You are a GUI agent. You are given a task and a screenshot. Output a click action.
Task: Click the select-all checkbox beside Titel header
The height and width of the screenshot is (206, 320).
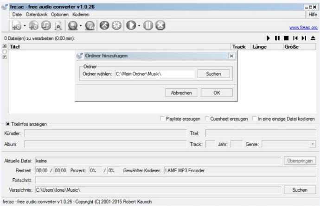point(5,46)
